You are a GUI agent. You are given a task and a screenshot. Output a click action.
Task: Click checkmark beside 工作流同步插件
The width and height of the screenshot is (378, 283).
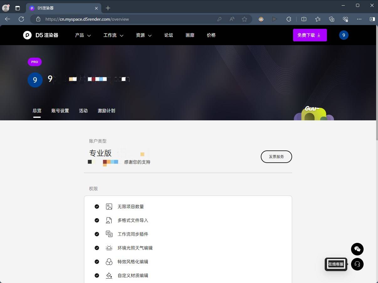97,234
